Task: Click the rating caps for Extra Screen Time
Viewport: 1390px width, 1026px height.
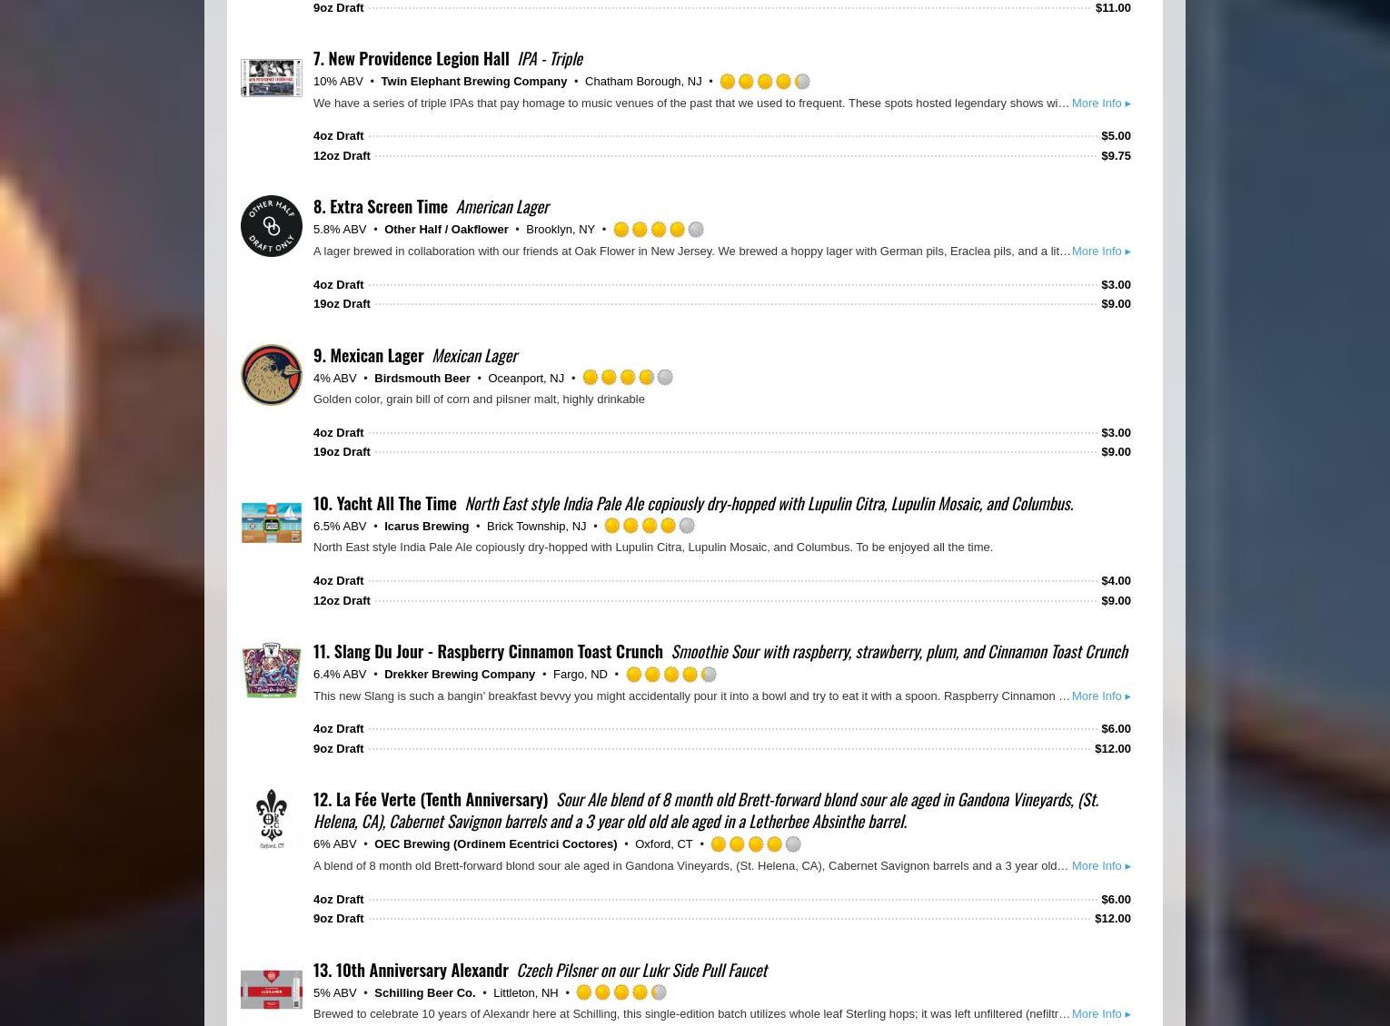Action: pyautogui.click(x=658, y=230)
